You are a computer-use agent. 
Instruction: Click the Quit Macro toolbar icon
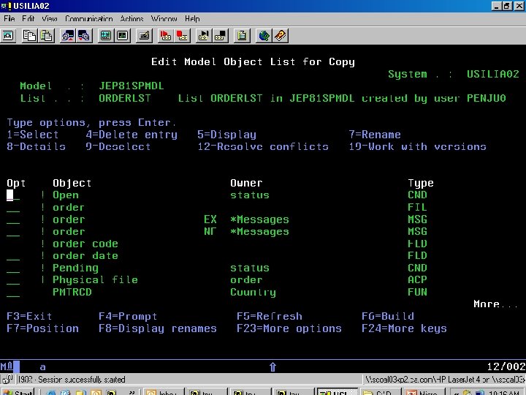pyautogui.click(x=221, y=36)
